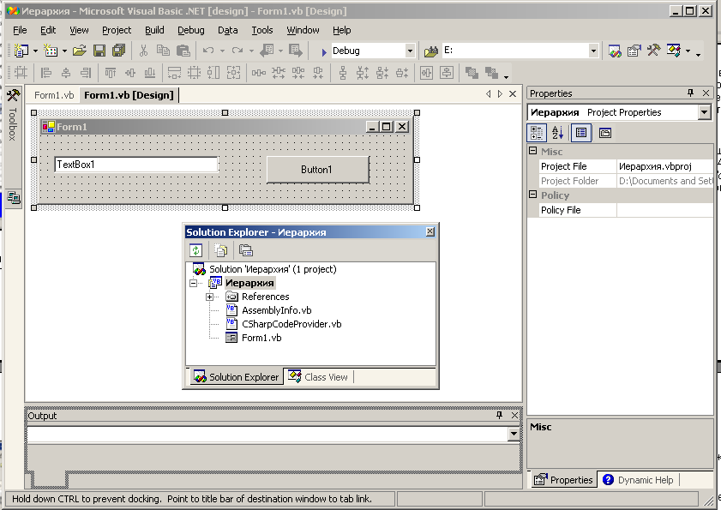Click the New Project toolbar icon
The width and height of the screenshot is (721, 510).
click(x=21, y=51)
